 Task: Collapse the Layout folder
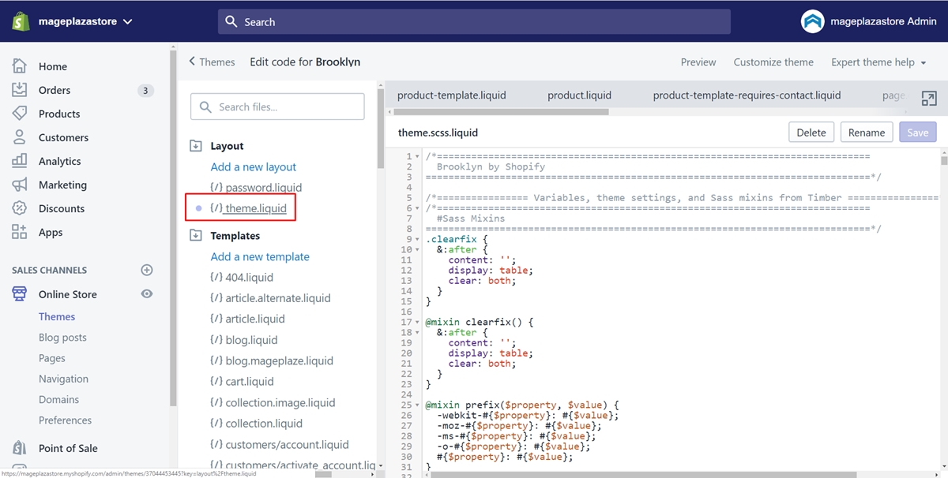(196, 146)
